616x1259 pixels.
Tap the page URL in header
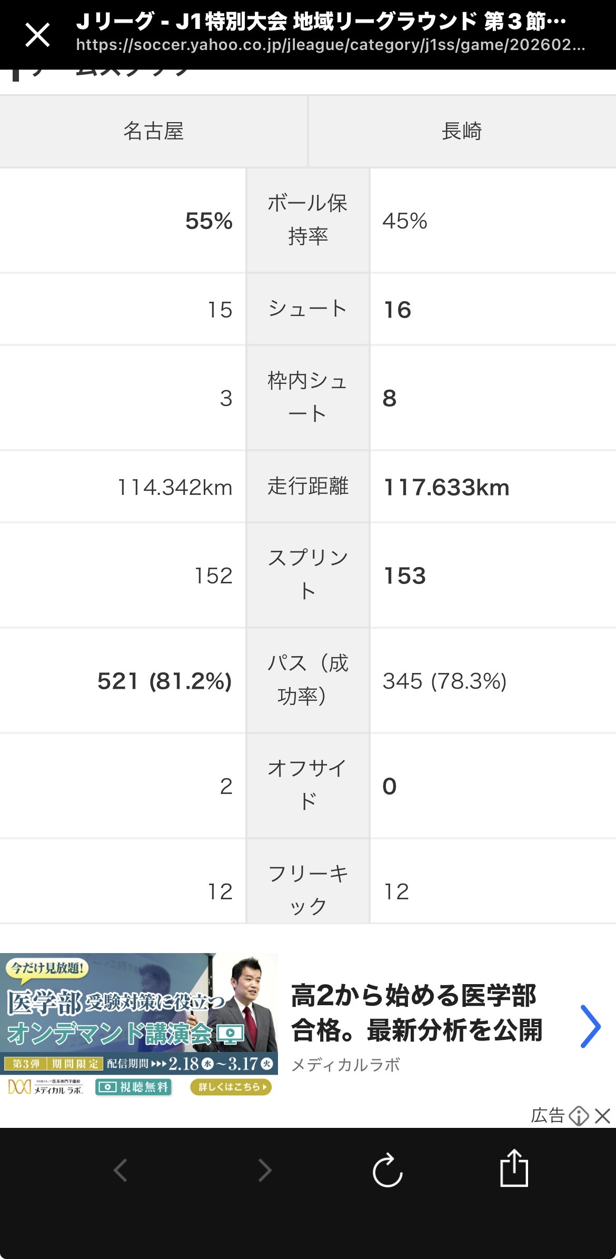pyautogui.click(x=330, y=46)
